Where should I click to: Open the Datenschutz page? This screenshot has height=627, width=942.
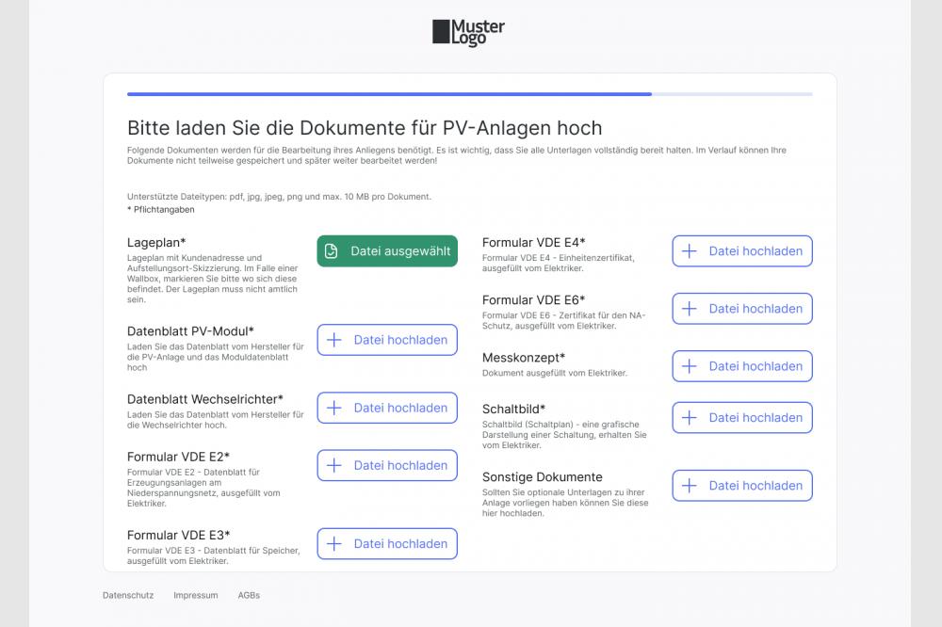(127, 595)
